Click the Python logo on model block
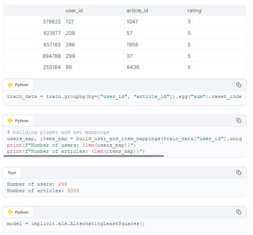The image size is (253, 235). coord(10,212)
